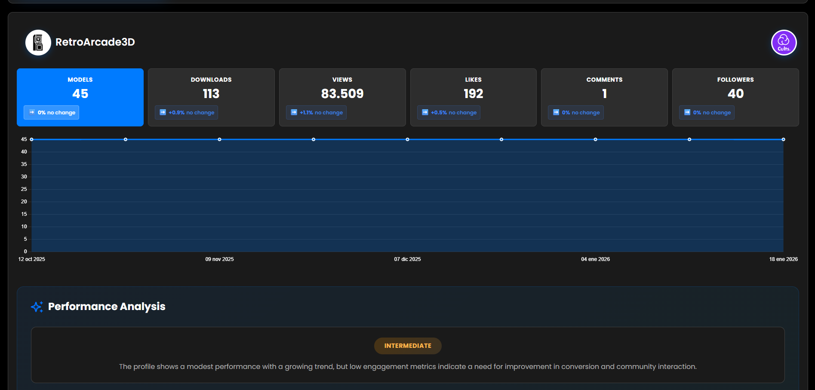The height and width of the screenshot is (390, 815).
Task: Switch to the Followers stats card
Action: 735,97
